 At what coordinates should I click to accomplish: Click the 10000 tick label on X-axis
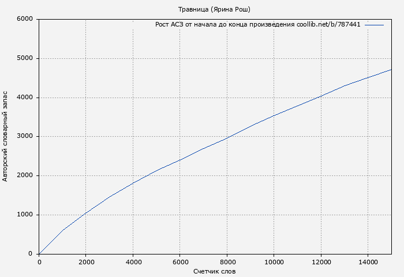point(274,262)
